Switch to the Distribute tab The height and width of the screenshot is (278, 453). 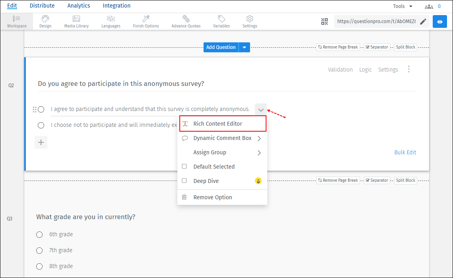tap(42, 6)
